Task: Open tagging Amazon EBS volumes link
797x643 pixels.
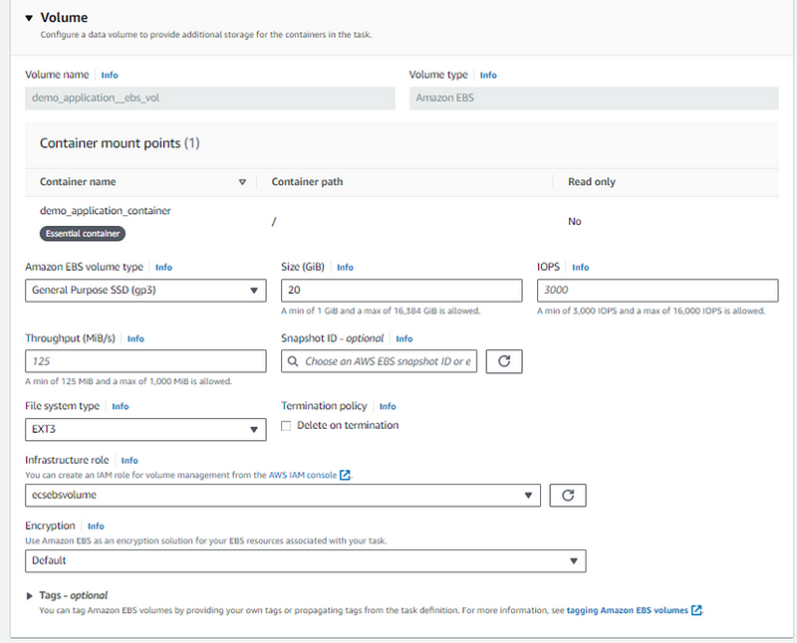Action: click(x=628, y=610)
